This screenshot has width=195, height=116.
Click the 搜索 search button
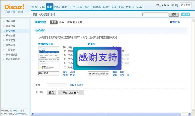click(174, 14)
